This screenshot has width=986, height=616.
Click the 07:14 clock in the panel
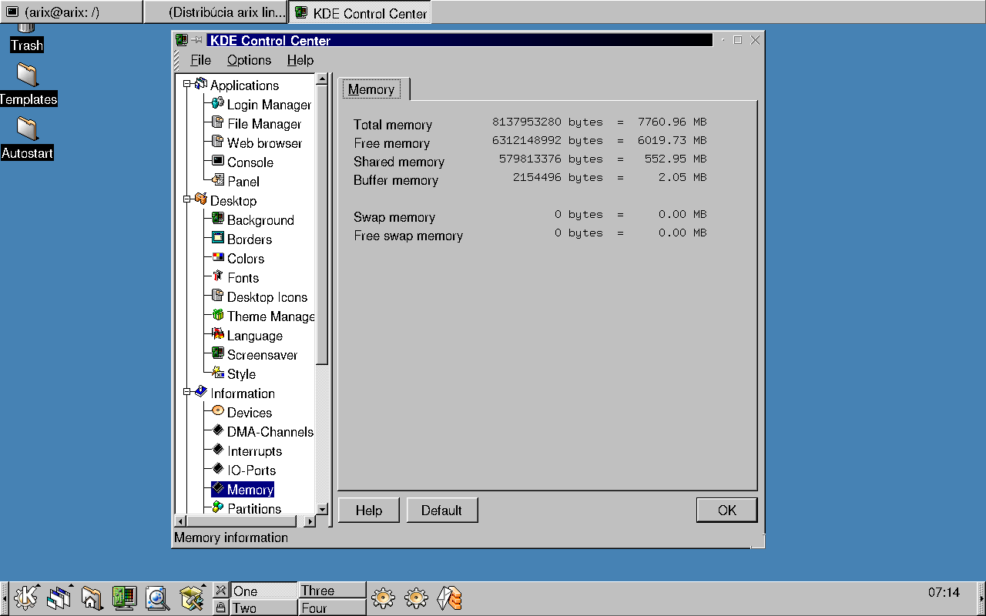coord(944,592)
